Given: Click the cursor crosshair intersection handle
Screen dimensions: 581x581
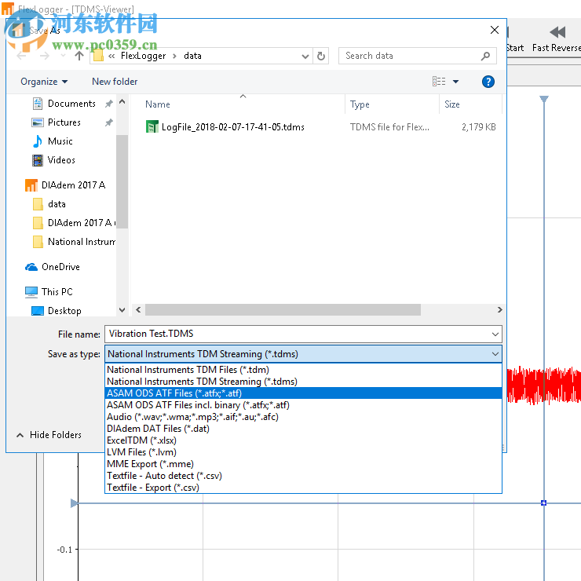Looking at the screenshot, I should [543, 502].
